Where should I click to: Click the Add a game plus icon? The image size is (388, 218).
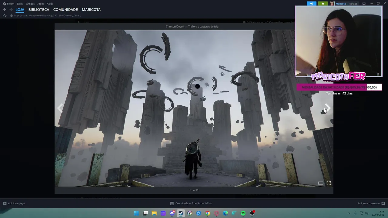[x=5, y=203]
